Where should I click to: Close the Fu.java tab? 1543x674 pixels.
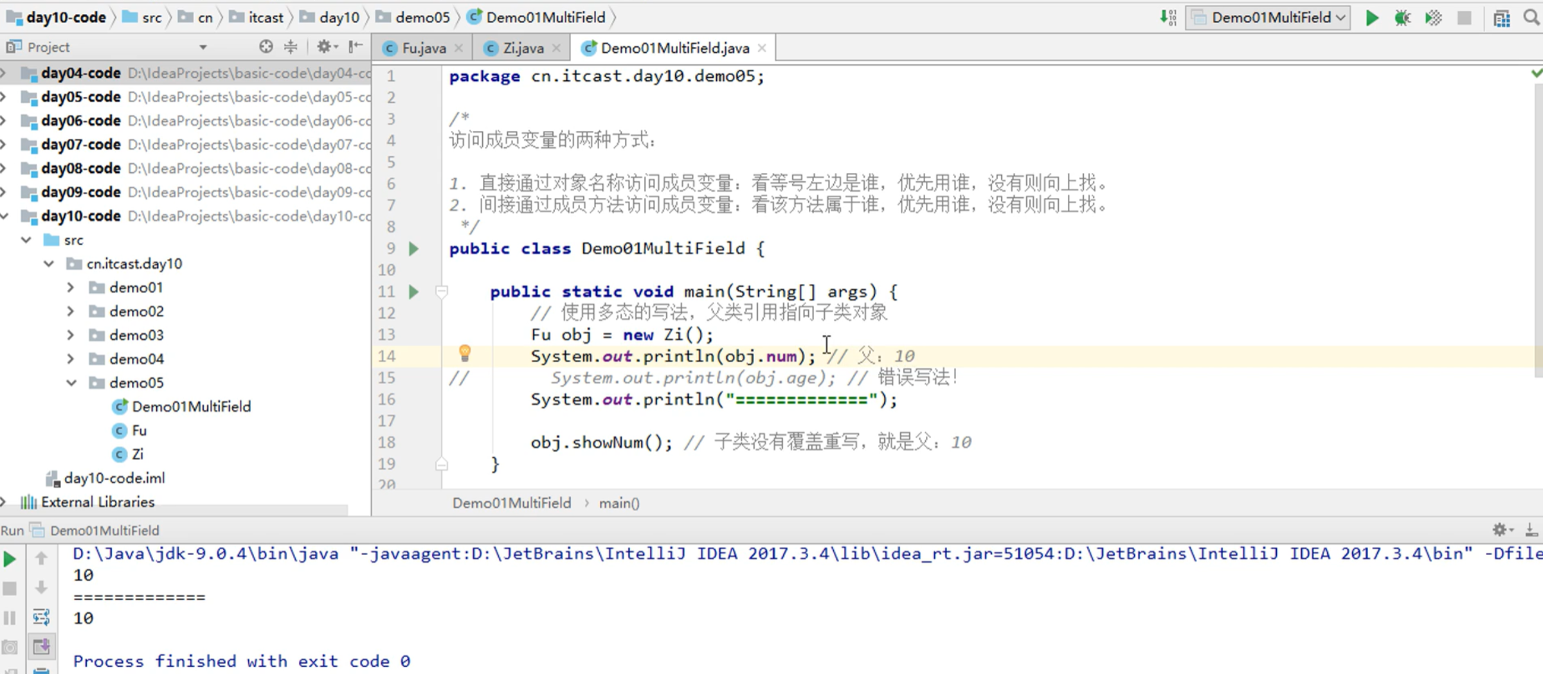458,48
